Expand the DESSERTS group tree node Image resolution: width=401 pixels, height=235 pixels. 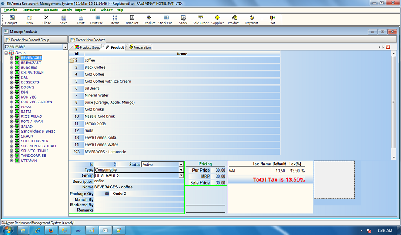pos(11,82)
